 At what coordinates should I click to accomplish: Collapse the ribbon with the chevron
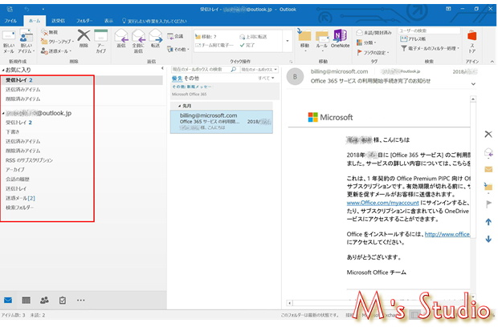(492, 62)
